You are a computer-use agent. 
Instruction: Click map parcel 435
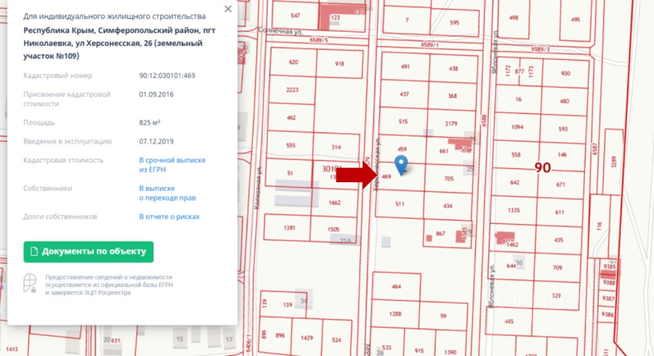(558, 240)
